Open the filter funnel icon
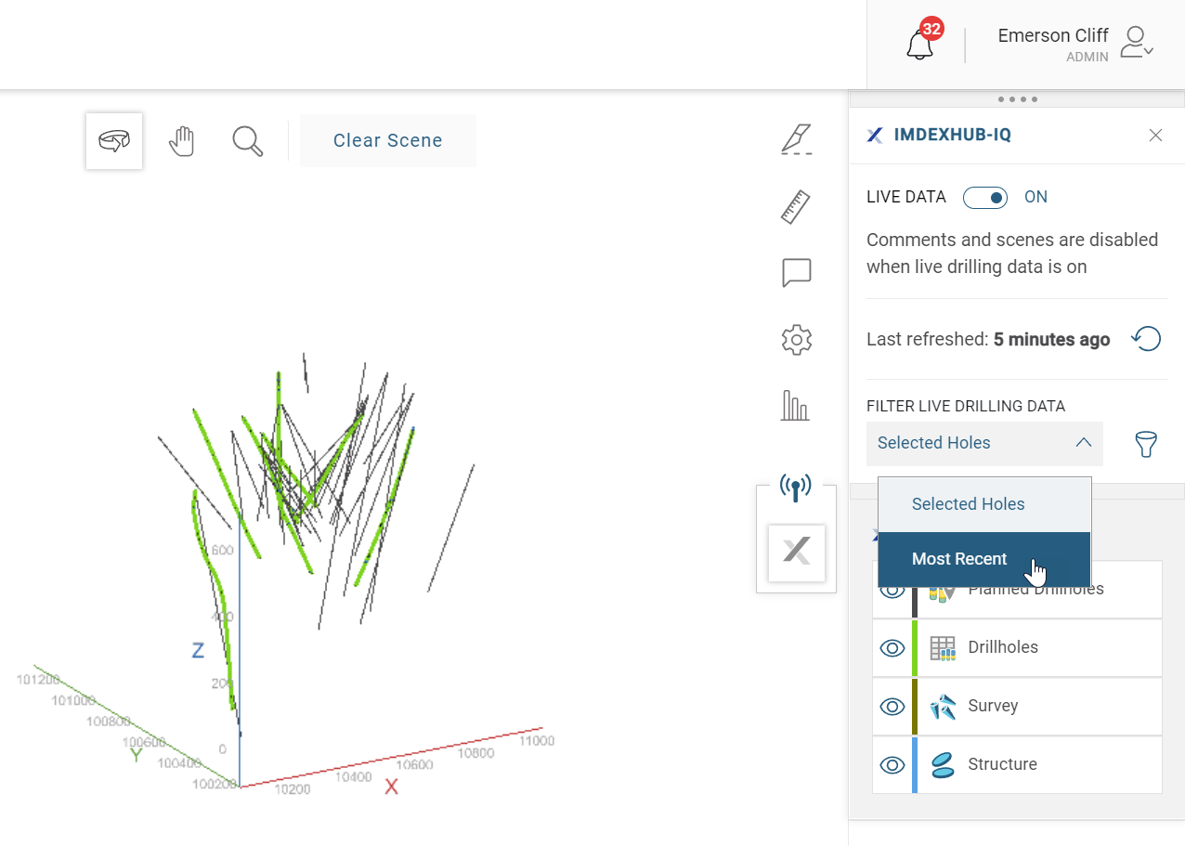 pyautogui.click(x=1147, y=444)
